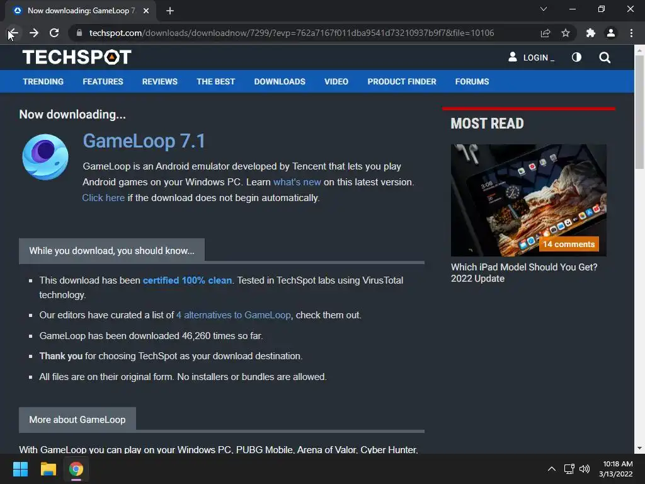The width and height of the screenshot is (645, 484).
Task: Open the GameLoop 7.1 title link
Action: 144,141
